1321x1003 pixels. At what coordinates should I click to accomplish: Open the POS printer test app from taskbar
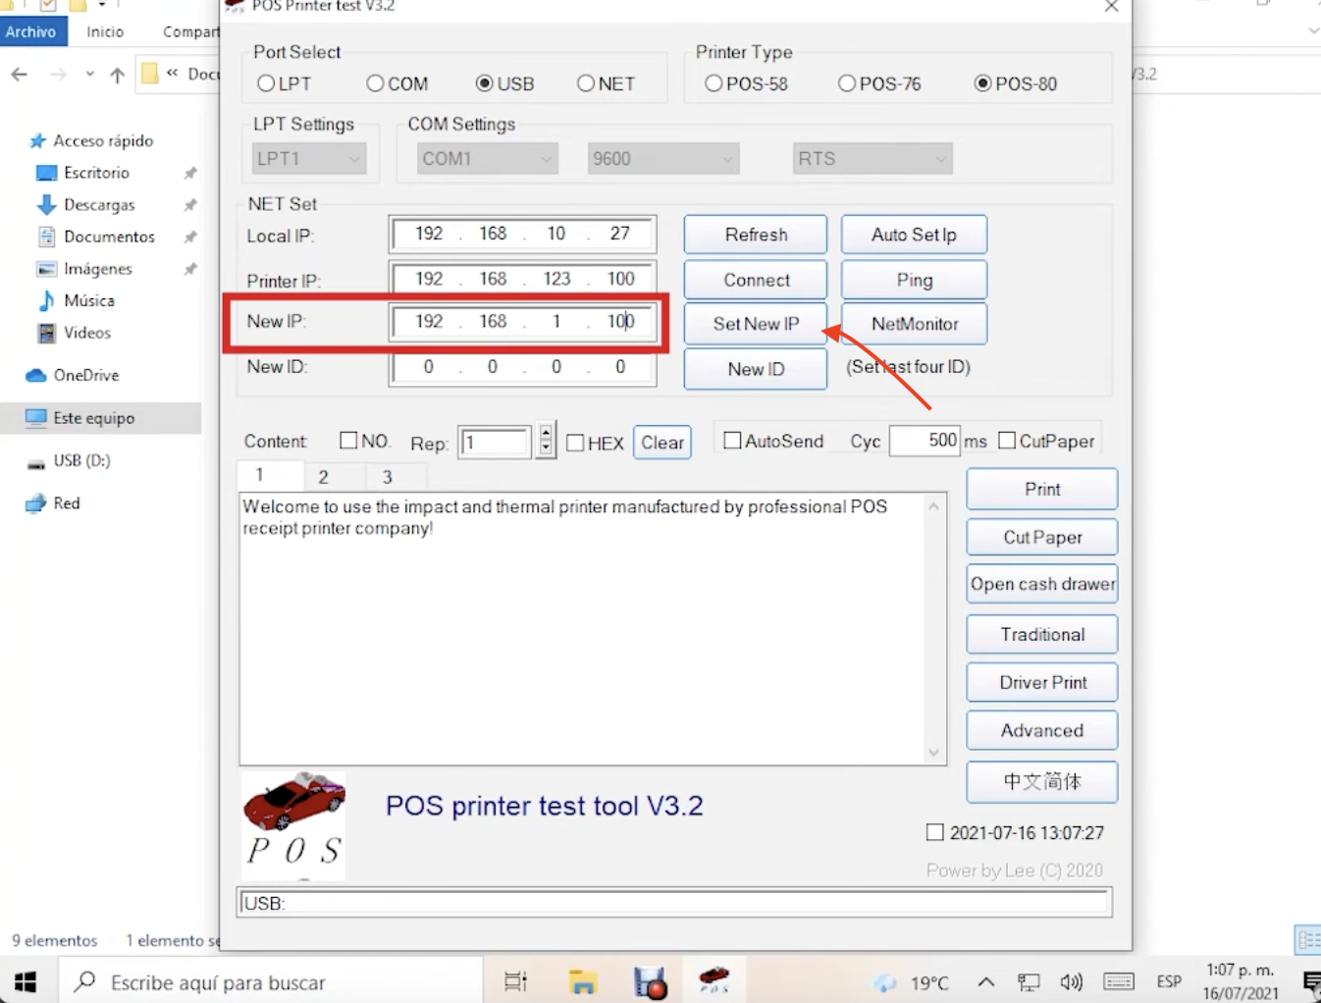714,979
